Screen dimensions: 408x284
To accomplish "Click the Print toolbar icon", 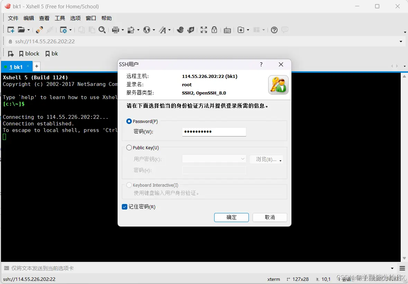I will 116,30.
